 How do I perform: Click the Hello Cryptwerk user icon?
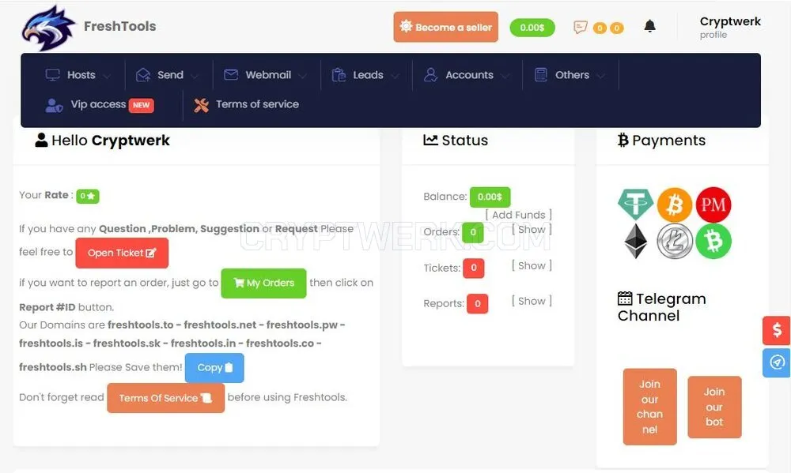point(41,140)
